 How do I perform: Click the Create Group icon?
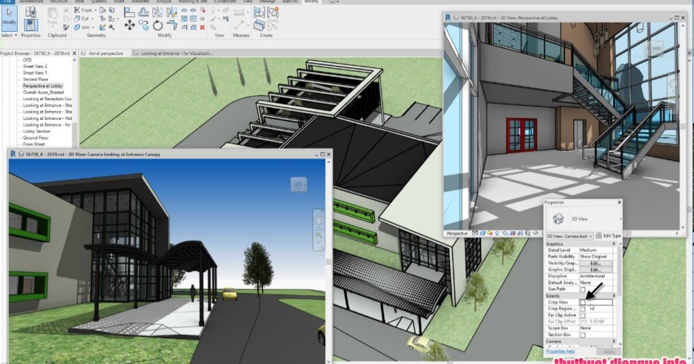(273, 12)
